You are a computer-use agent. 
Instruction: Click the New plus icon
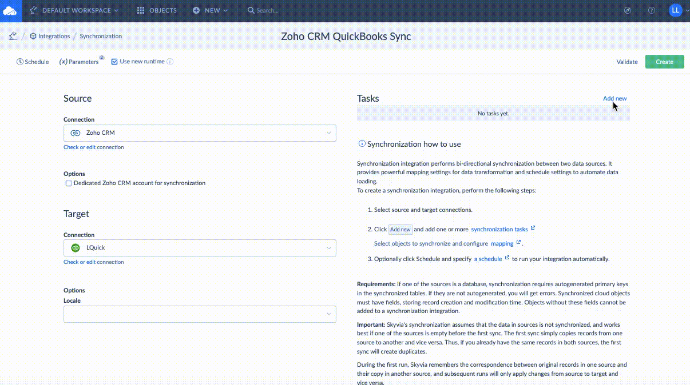click(x=196, y=10)
